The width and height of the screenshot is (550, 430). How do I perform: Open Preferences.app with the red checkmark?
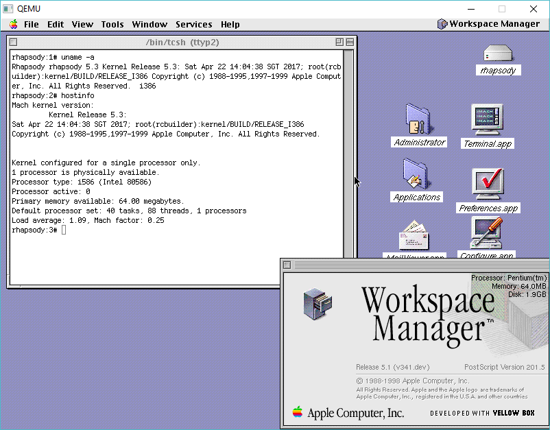click(488, 184)
